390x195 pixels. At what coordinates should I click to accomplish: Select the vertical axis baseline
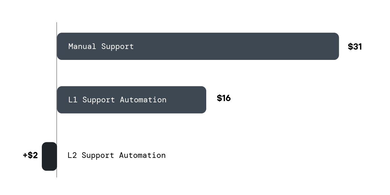56,100
